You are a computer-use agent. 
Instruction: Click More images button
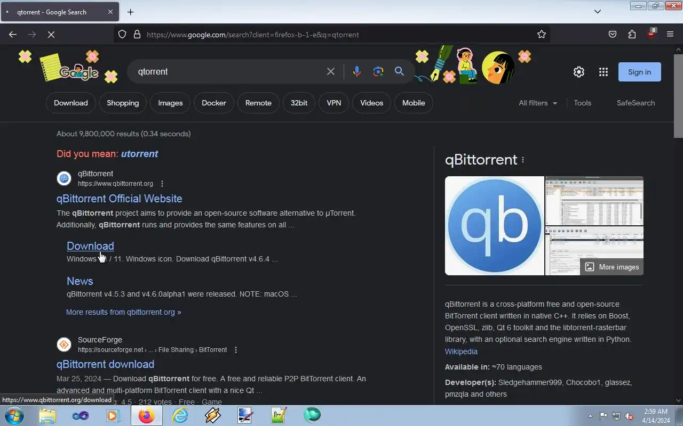point(612,267)
